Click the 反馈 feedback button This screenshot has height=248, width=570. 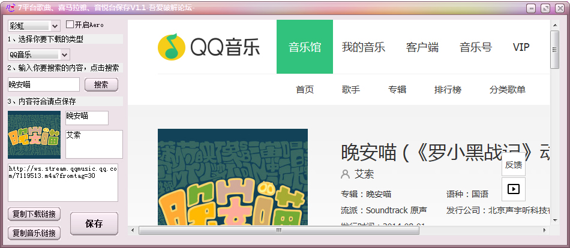(x=513, y=165)
